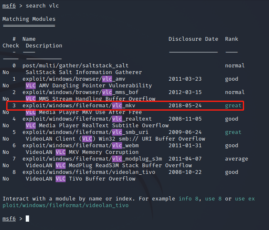
Task: Click the green 'info 8' example command
Action: [x=188, y=199]
